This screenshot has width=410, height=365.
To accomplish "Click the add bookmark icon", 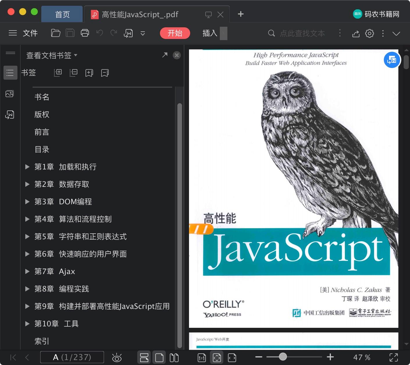I will click(89, 73).
